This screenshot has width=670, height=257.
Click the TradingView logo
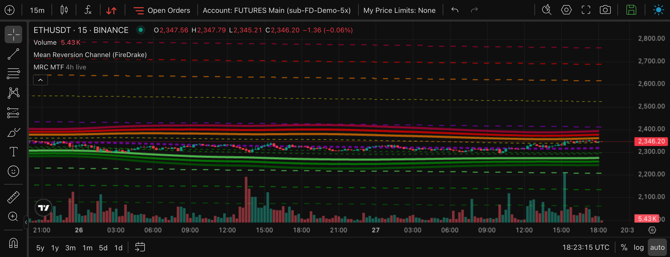point(44,208)
